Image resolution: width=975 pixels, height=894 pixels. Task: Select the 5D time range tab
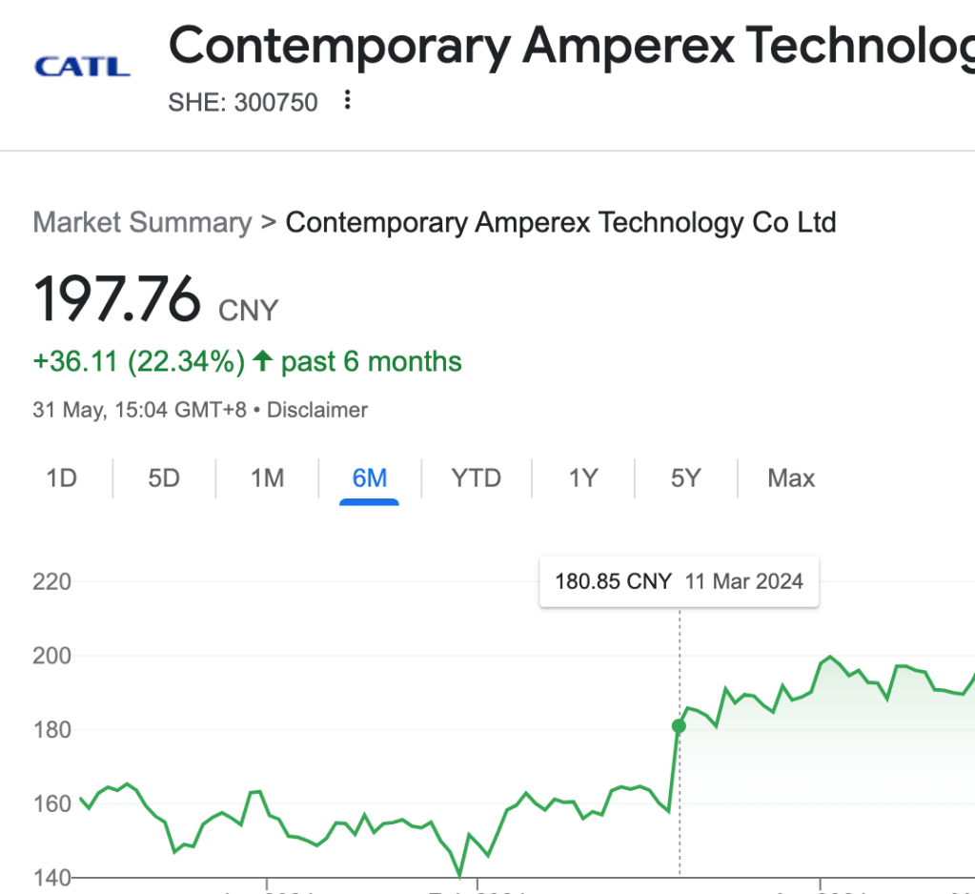pyautogui.click(x=164, y=477)
